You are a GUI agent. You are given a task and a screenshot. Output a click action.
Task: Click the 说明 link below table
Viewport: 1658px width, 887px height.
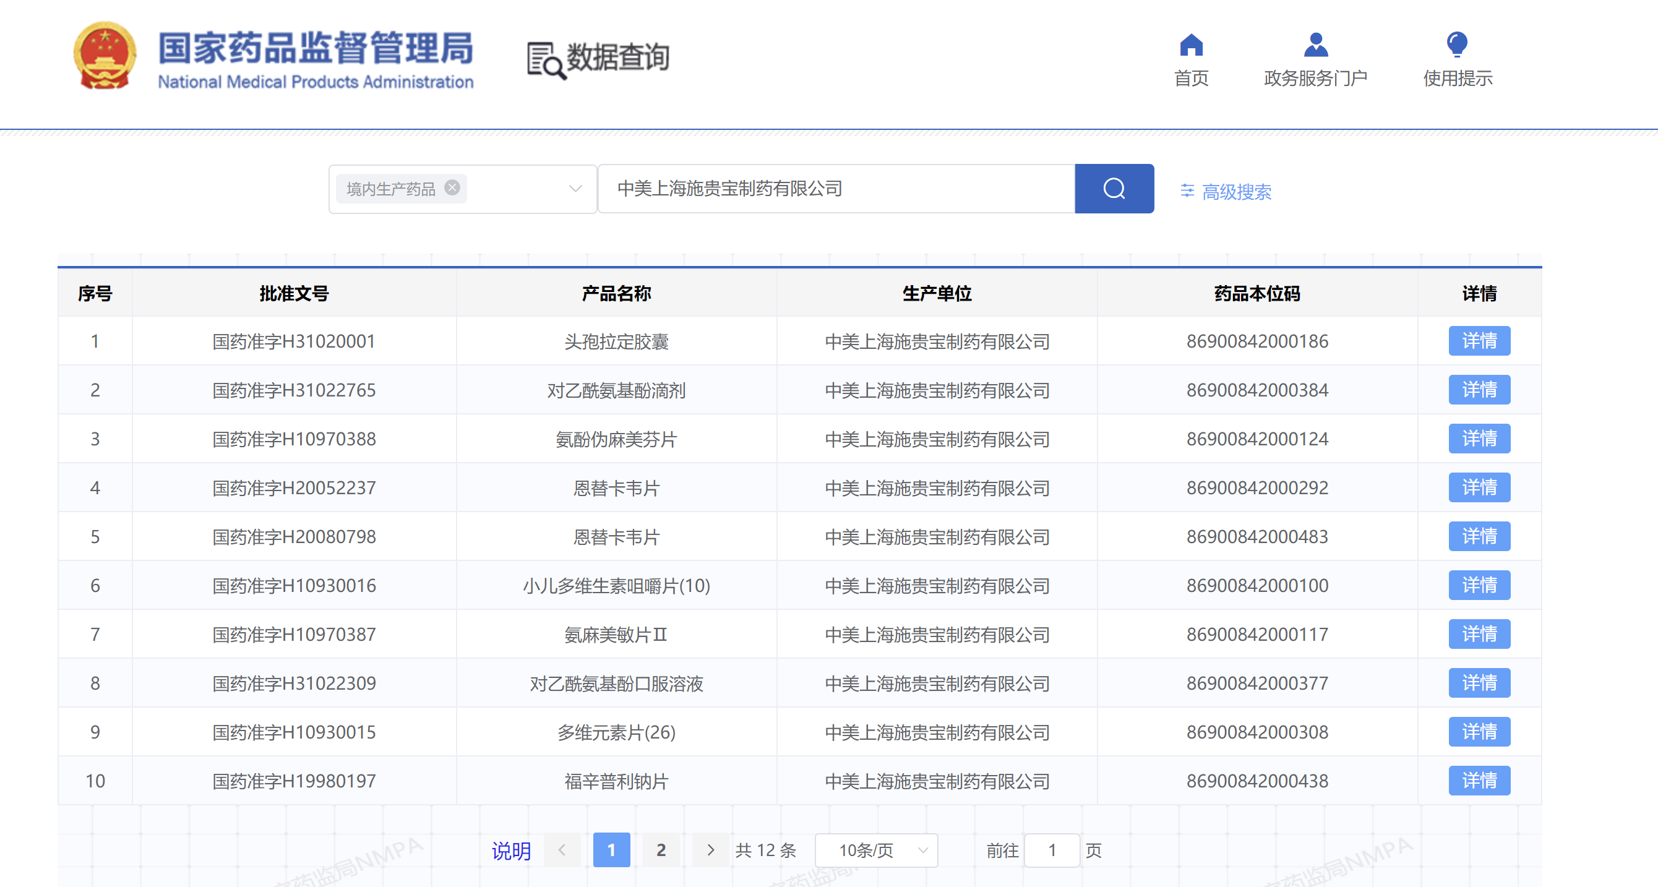[510, 850]
